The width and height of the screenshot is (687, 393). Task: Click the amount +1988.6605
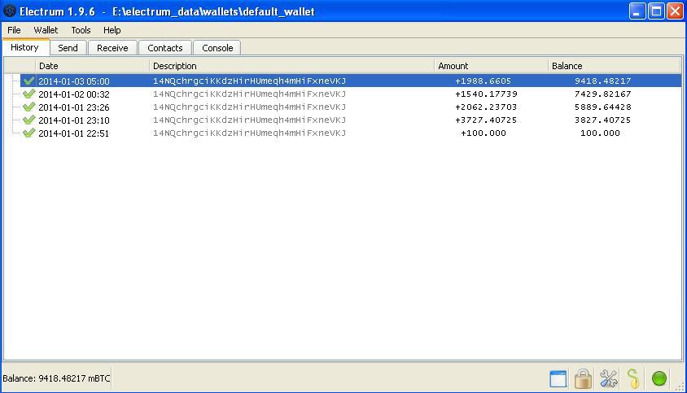click(483, 81)
